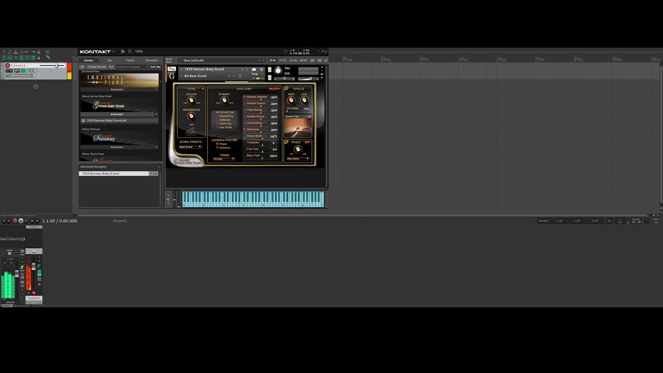Screen dimensions: 663x373
Task: Click the new project icon in toolbar
Action: point(4,52)
